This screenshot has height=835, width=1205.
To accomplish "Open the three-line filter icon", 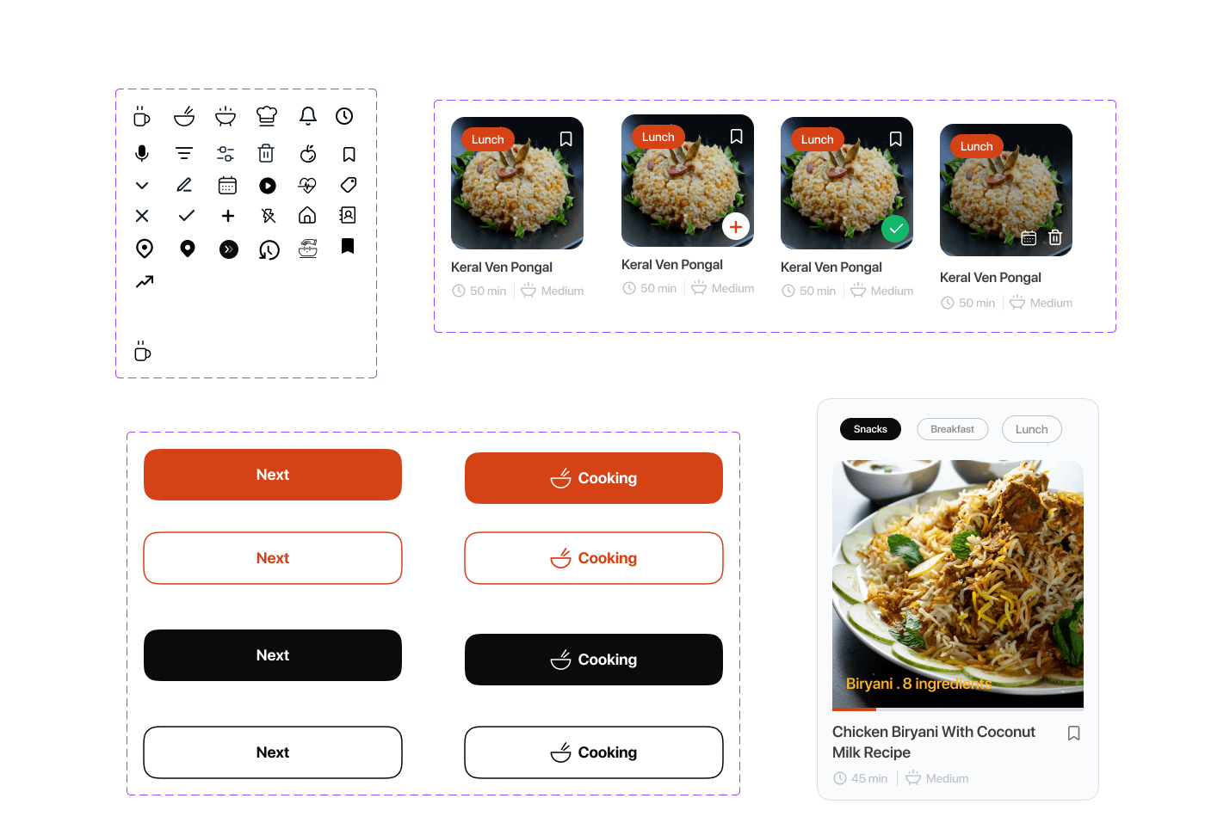I will pyautogui.click(x=184, y=154).
